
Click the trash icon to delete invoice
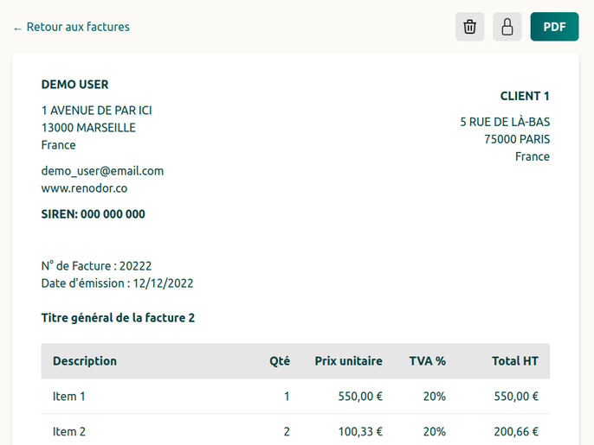click(x=469, y=27)
